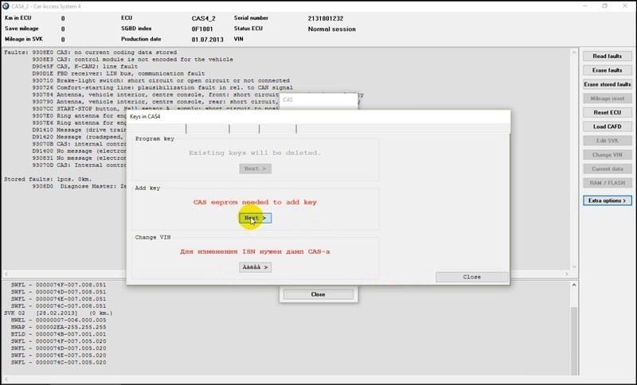Image resolution: width=637 pixels, height=385 pixels.
Task: Select fault line 930726 Comfort-starting line
Action: point(162,87)
